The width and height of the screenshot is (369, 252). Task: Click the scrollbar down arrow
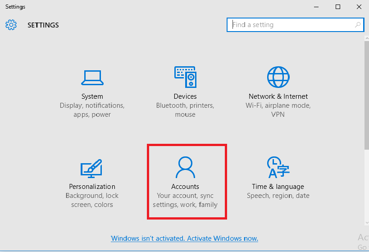tap(367, 223)
